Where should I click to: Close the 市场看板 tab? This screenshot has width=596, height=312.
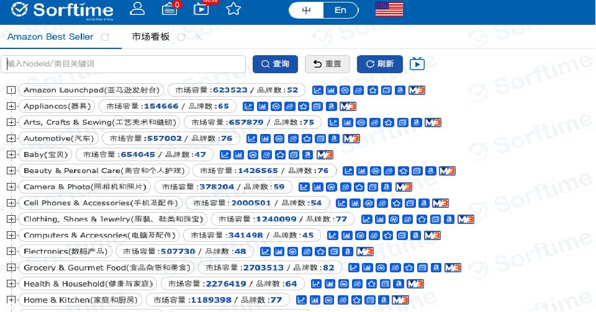point(199,37)
